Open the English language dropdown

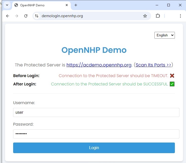165,35
